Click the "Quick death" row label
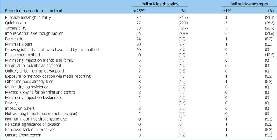The image size is (277, 140). click(16, 23)
